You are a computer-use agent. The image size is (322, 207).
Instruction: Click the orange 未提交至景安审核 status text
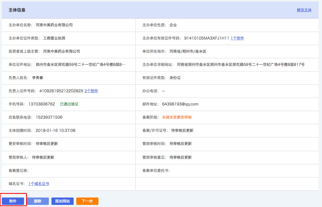pos(177,117)
